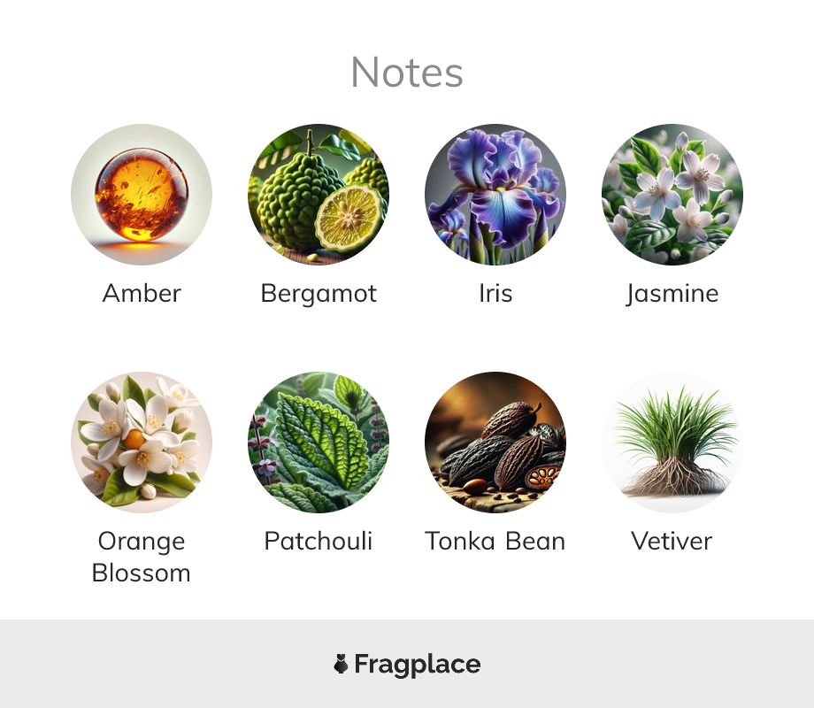Click the Jasmine flowers image
The height and width of the screenshot is (708, 814).
click(x=672, y=195)
